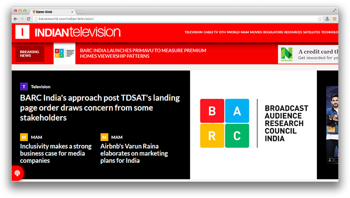Image resolution: width=350 pixels, height=198 pixels.
Task: Click the purple Television category badge
Action: click(24, 86)
